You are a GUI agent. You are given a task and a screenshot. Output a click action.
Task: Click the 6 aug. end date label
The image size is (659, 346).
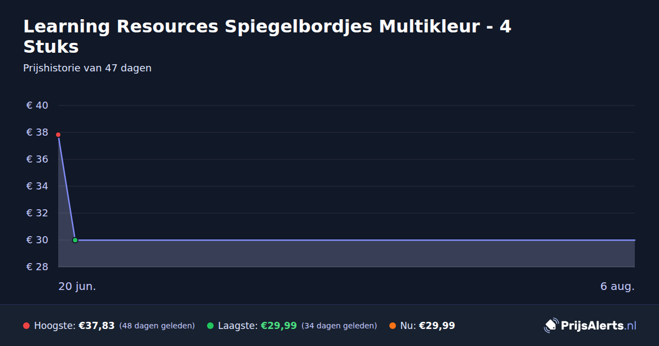[618, 287]
